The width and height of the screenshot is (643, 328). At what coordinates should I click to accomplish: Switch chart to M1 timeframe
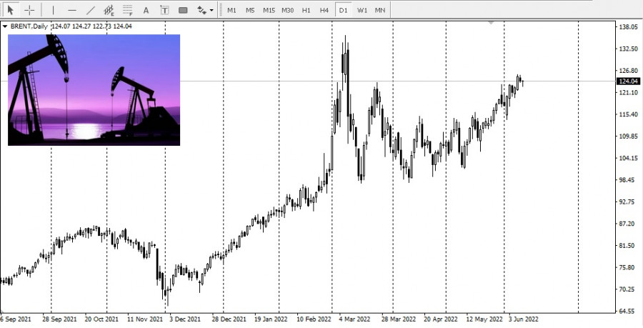pos(231,10)
